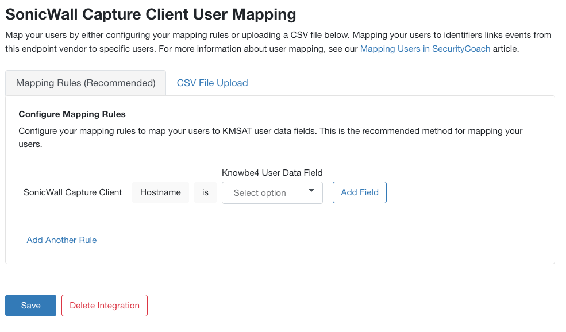
Task: Click the SonicWall Capture Client User Mapping title
Action: coord(151,14)
